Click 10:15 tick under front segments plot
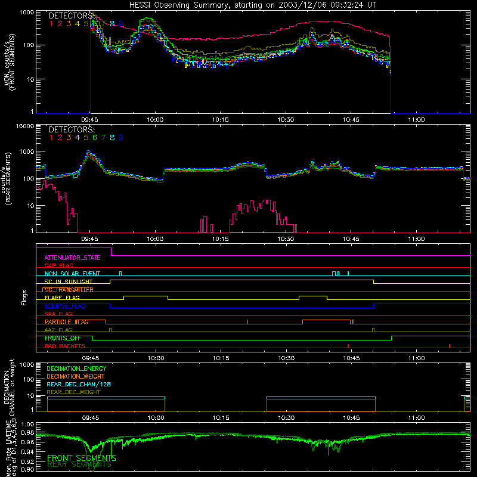The height and width of the screenshot is (477, 477). pyautogui.click(x=221, y=120)
